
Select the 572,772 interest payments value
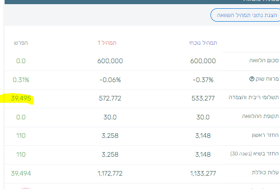point(110,98)
